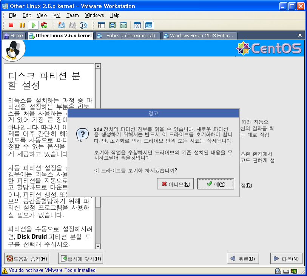Close the current VM tab with X

tap(300, 35)
